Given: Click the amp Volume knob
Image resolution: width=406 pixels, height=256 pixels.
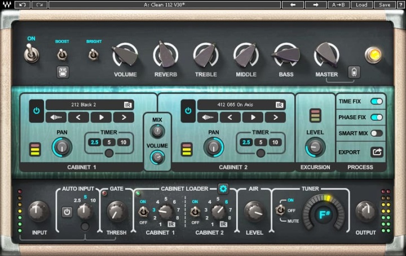Looking at the screenshot, I should [125, 55].
